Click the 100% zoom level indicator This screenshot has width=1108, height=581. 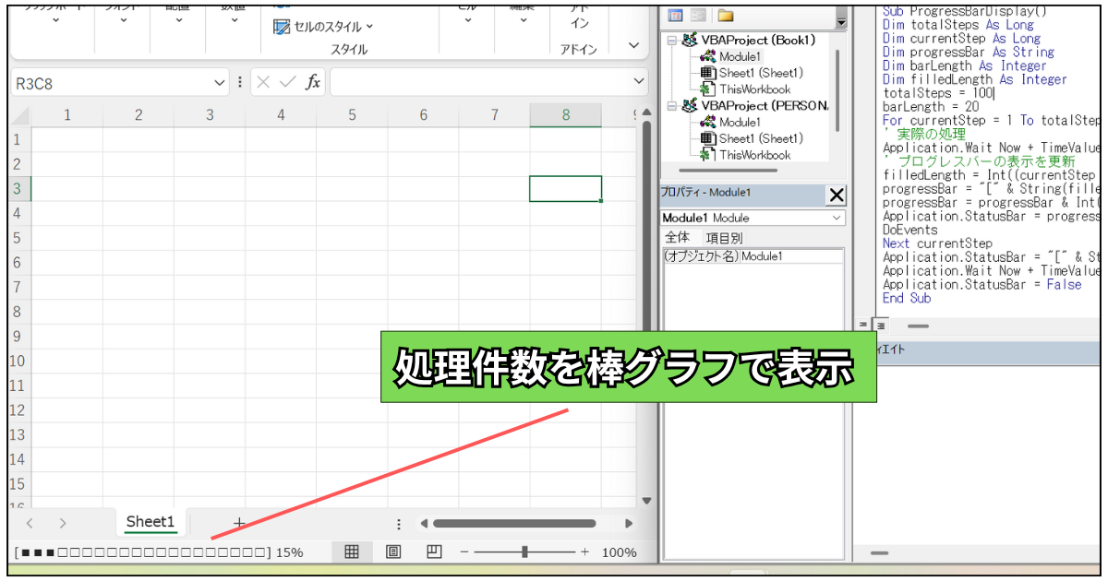click(619, 552)
